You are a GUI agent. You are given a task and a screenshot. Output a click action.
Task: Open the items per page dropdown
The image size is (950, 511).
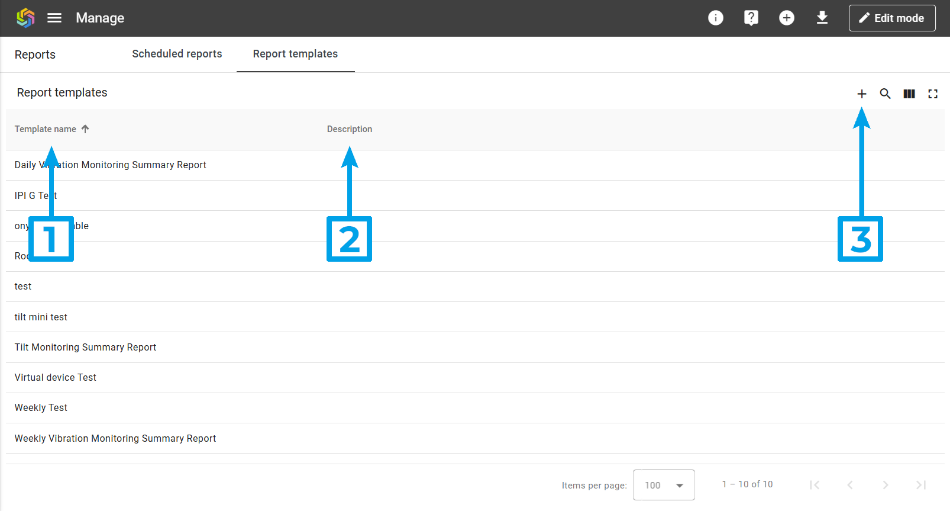664,485
